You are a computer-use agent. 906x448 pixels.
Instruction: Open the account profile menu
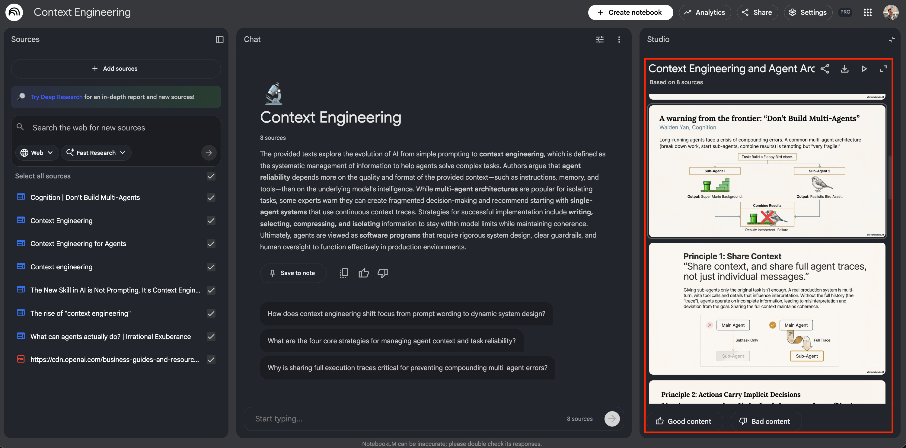pos(891,12)
